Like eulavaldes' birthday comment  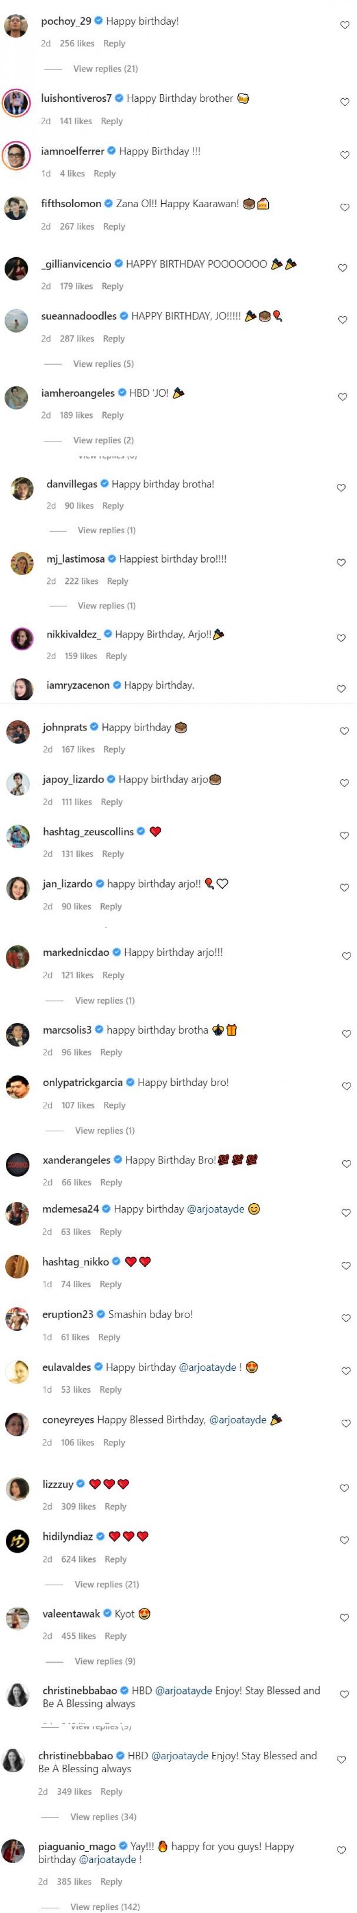coord(346,1371)
